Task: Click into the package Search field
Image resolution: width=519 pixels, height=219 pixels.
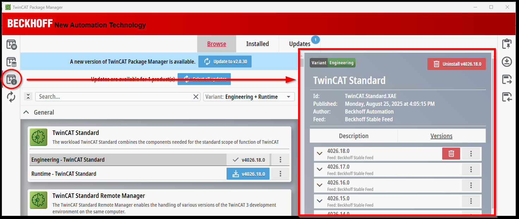Action: [x=115, y=97]
